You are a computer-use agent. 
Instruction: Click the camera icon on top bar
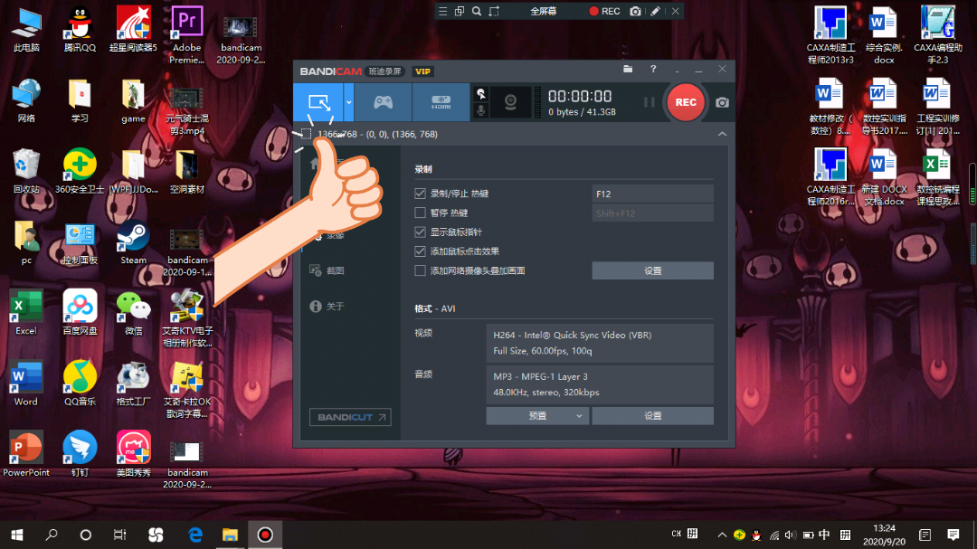coord(636,11)
